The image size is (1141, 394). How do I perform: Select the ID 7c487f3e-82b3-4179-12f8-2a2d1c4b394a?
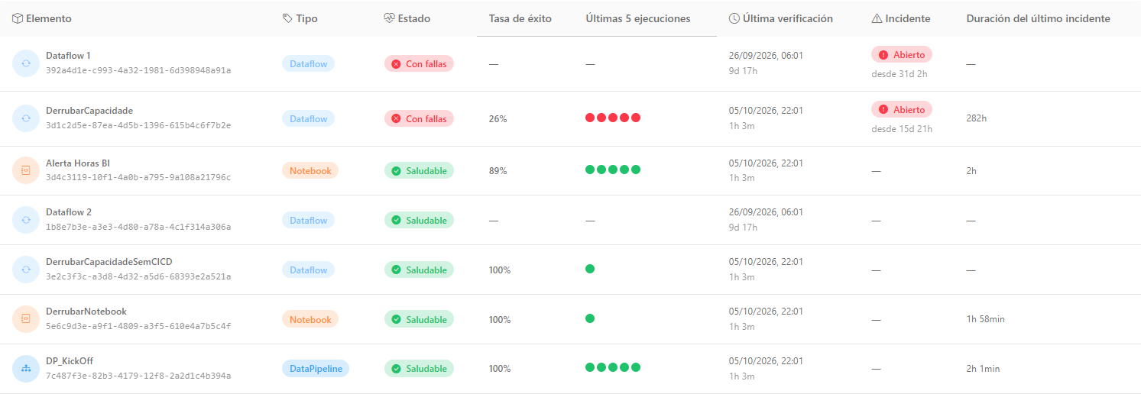138,376
